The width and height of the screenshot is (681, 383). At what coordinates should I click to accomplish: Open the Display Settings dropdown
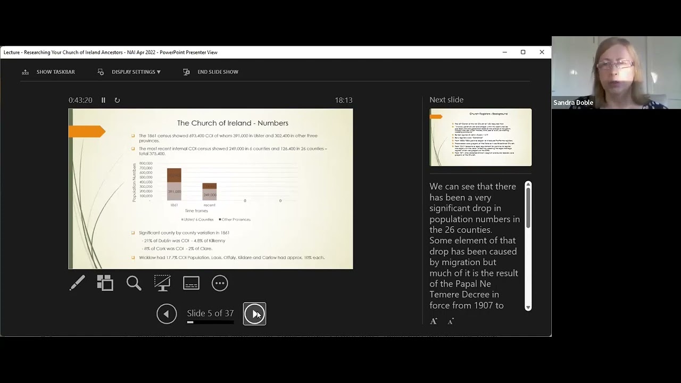point(136,72)
